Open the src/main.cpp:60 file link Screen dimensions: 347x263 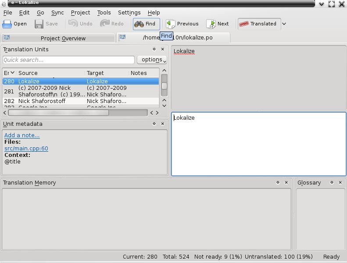(x=26, y=149)
